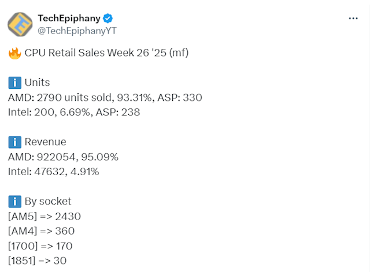The image size is (370, 272).
Task: Click the [AM4] => 360 socket entry
Action: 41,231
